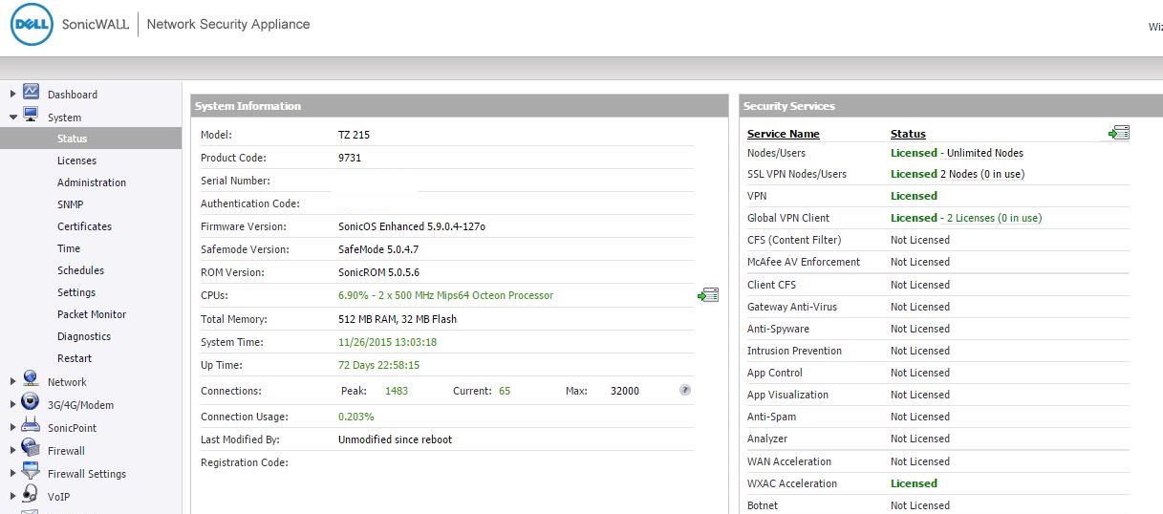This screenshot has width=1163, height=514.
Task: Expand the 3G/4G/Modem tree arrow
Action: (x=12, y=404)
